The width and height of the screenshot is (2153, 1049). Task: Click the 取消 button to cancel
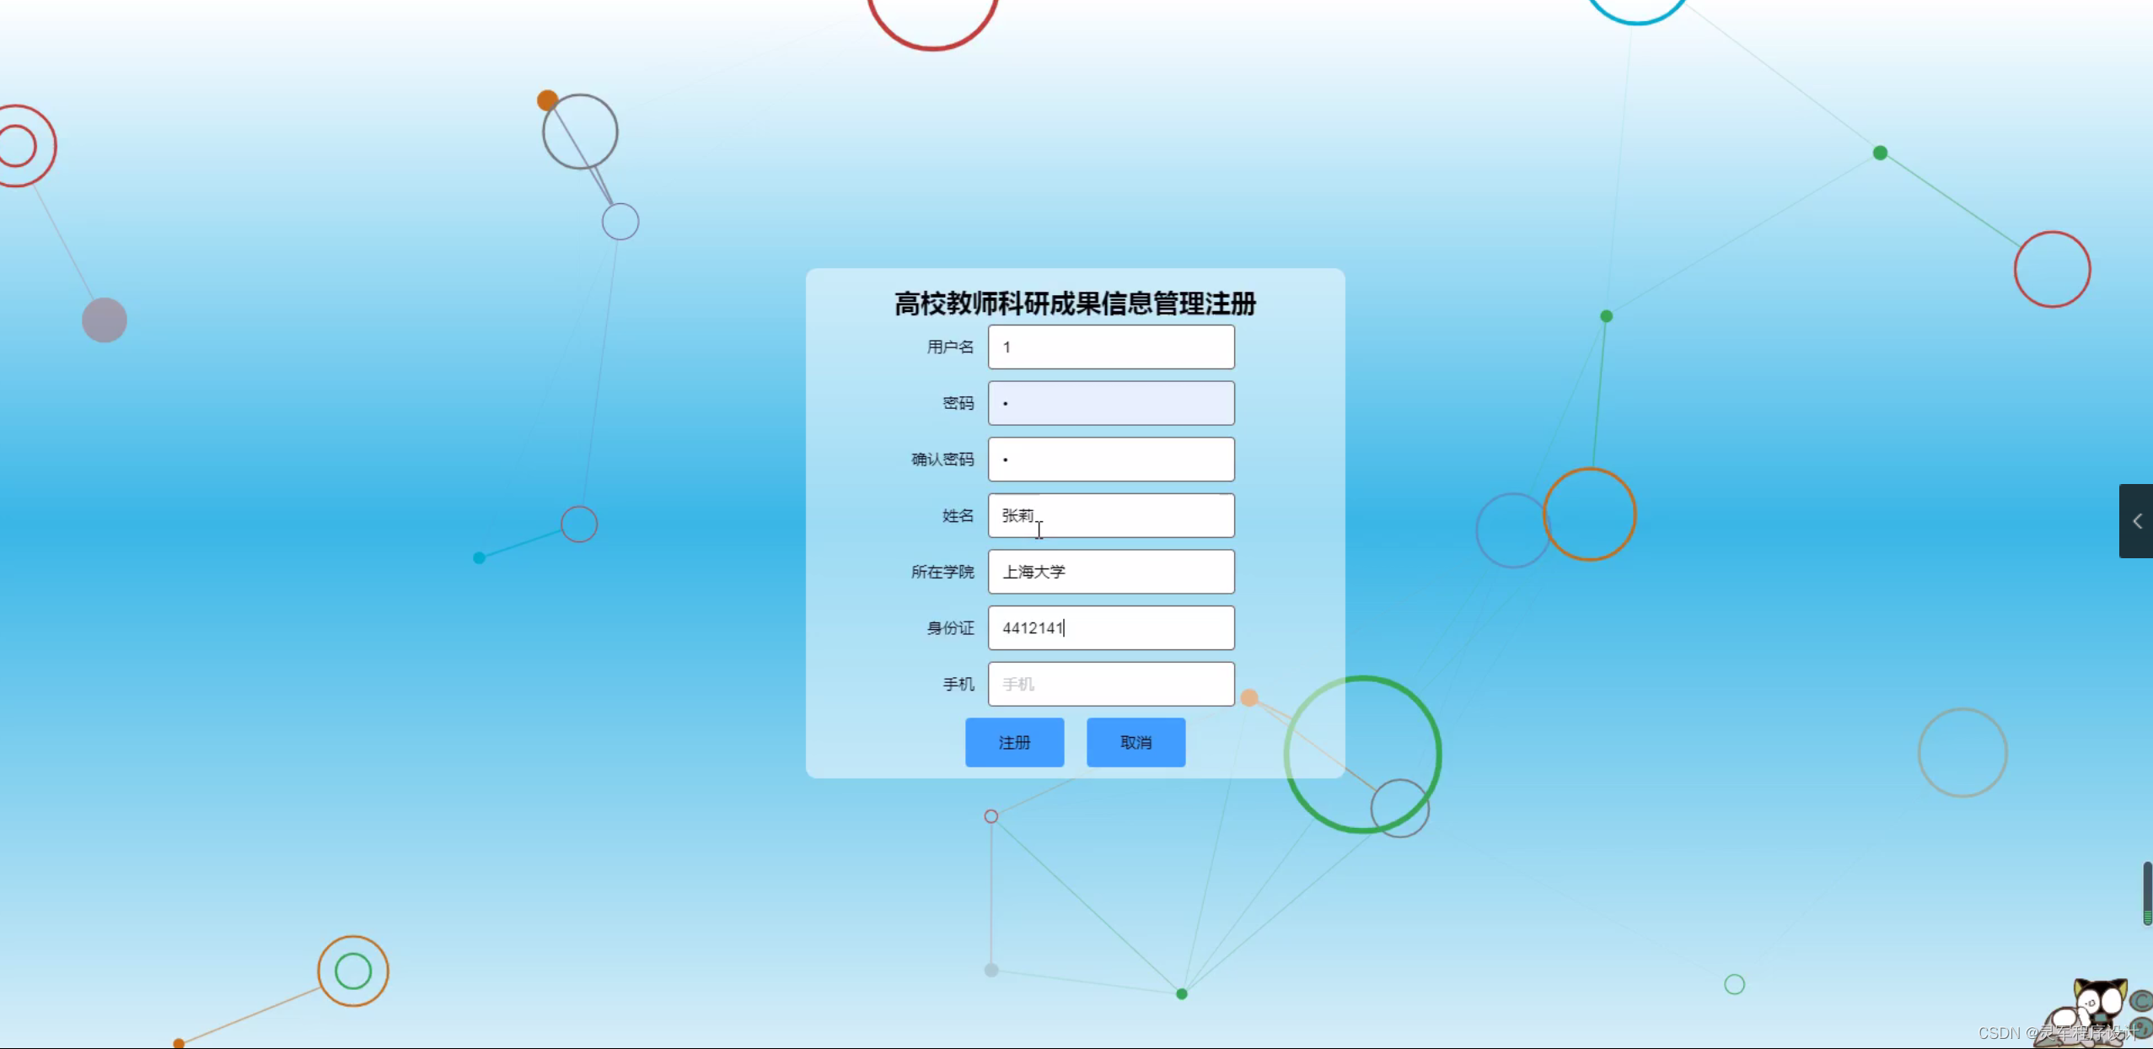pyautogui.click(x=1135, y=742)
